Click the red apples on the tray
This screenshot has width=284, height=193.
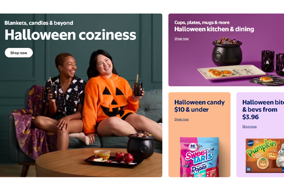[124, 157]
